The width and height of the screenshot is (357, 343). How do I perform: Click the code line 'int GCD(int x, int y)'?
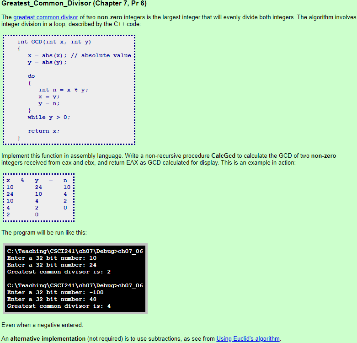coord(54,42)
